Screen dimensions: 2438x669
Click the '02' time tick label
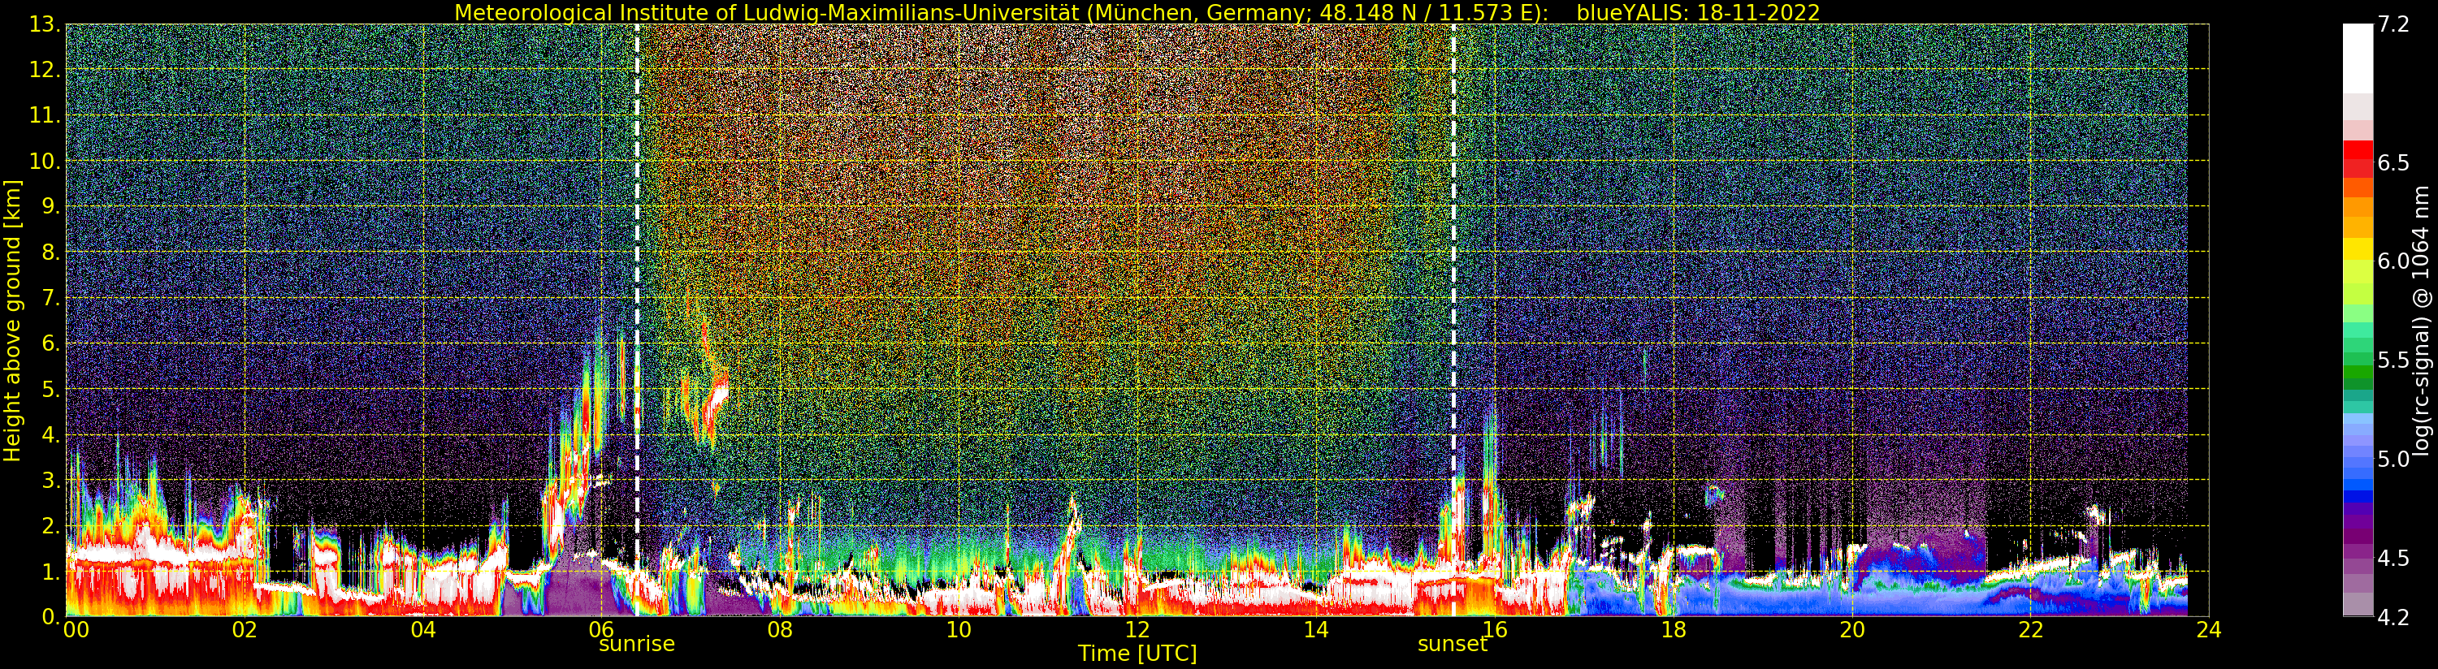pos(245,629)
